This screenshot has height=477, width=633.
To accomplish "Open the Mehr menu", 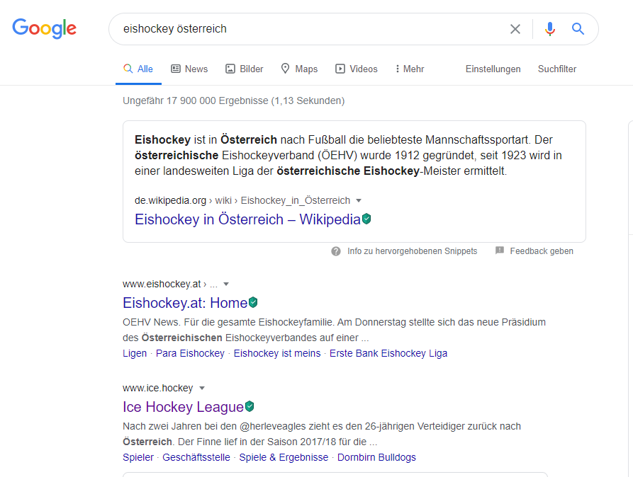I will pyautogui.click(x=410, y=69).
